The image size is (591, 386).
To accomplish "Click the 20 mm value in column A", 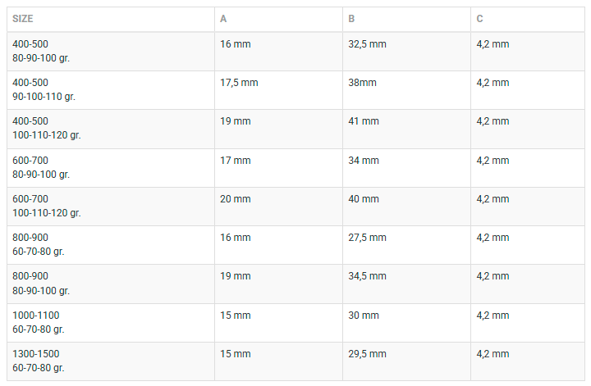I will tap(236, 199).
